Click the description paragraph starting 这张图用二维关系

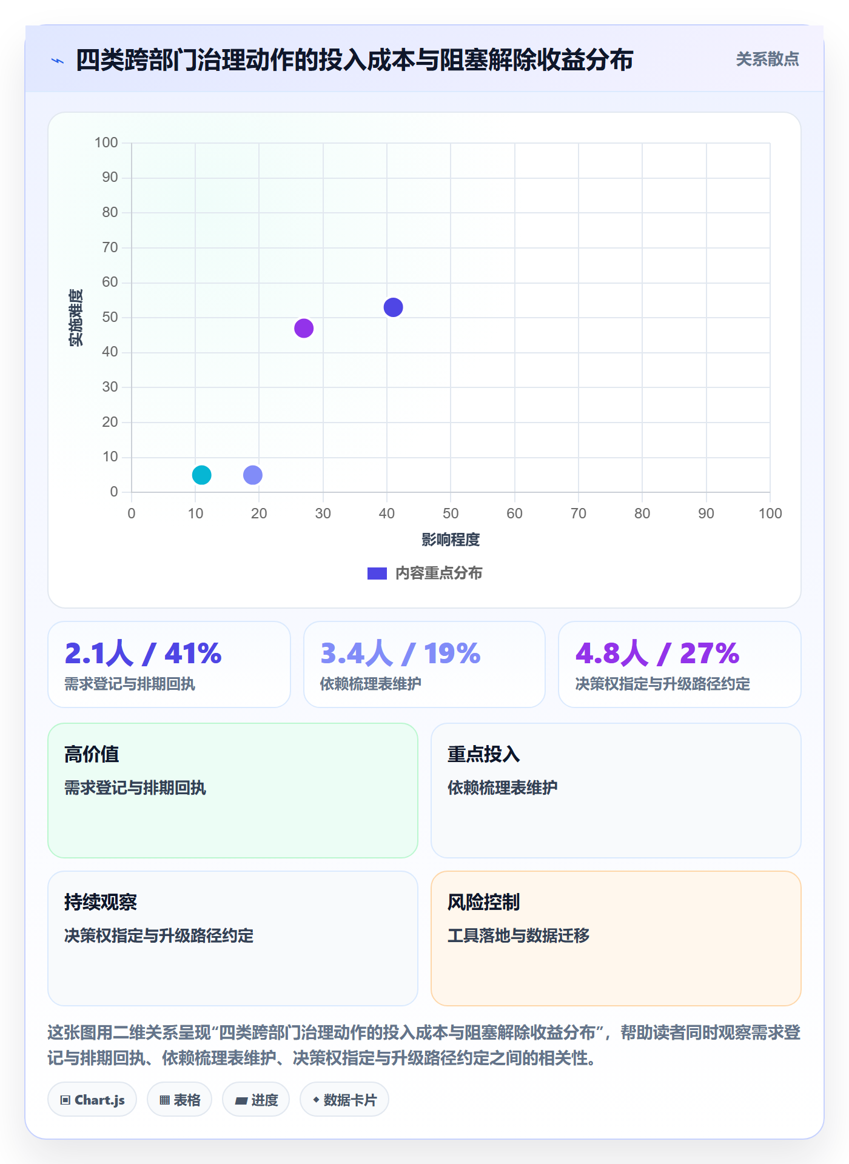(x=424, y=1045)
